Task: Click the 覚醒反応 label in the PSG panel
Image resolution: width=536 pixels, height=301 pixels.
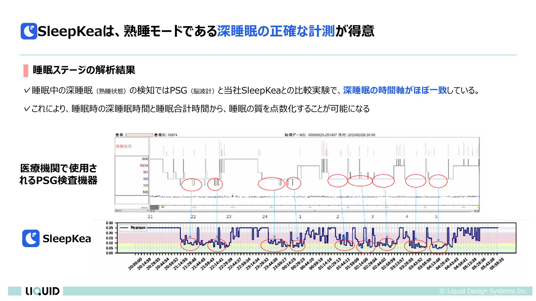Action: point(124,146)
